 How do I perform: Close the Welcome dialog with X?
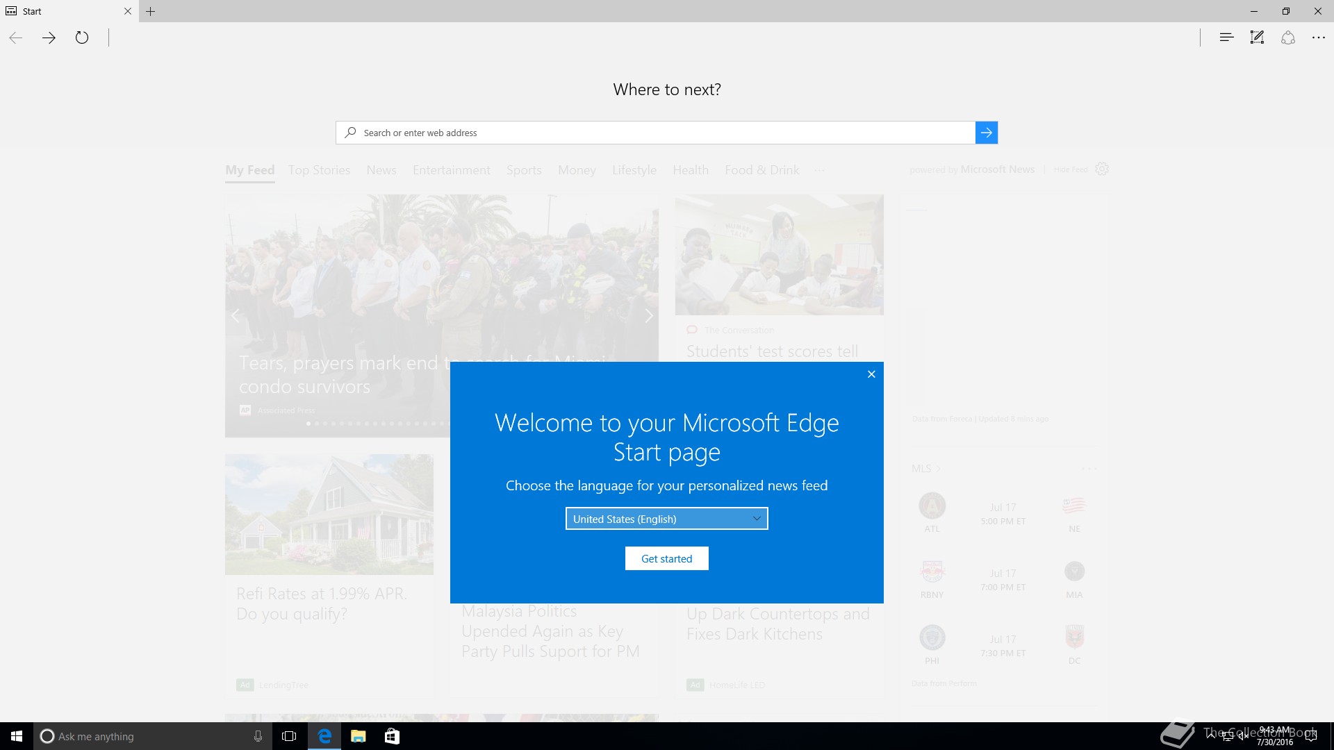(871, 374)
